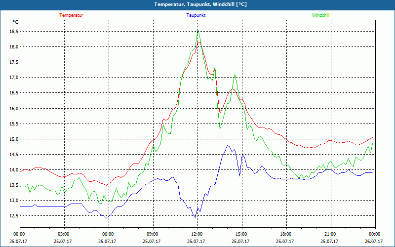Click the blue Taupunkt curve's lowest midday dip
Screen dimensions: 395x247
coord(195,217)
